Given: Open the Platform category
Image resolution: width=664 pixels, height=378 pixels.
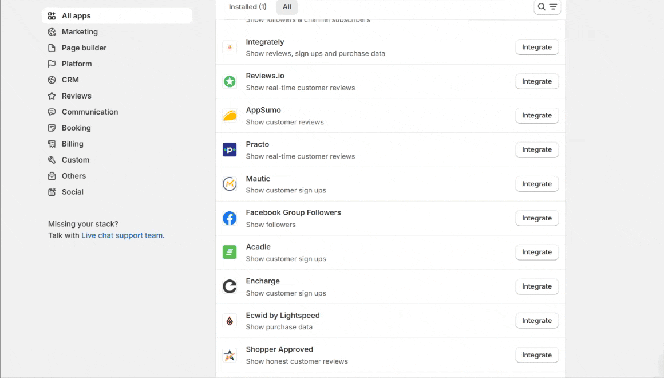Looking at the screenshot, I should [x=77, y=64].
